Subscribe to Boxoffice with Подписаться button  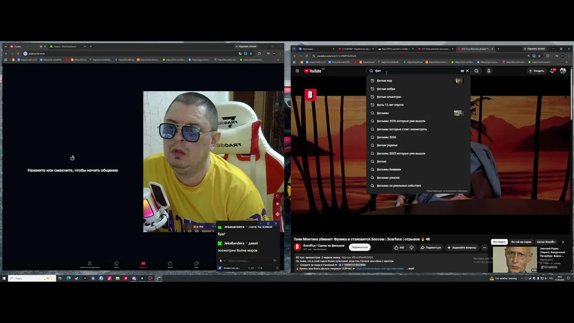(360, 247)
